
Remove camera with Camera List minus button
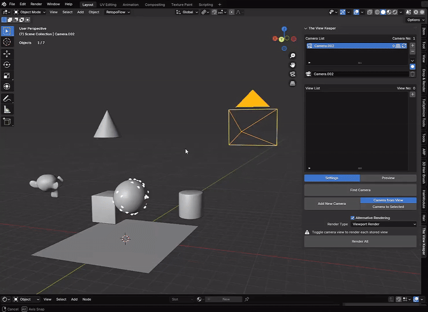click(412, 51)
